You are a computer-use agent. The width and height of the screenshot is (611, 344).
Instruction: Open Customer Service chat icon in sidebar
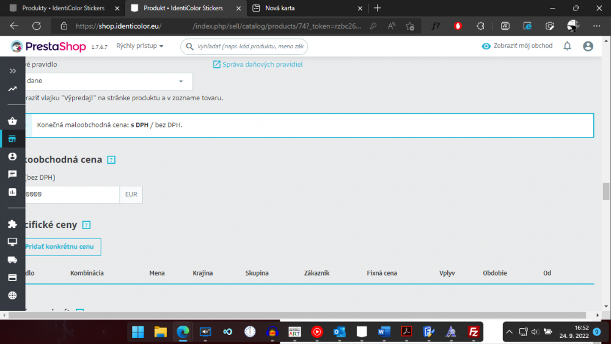point(12,174)
